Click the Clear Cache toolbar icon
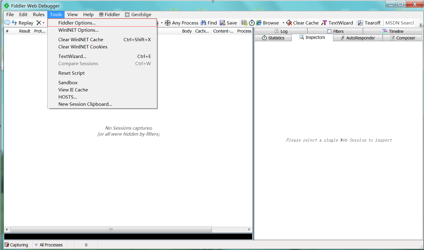 coord(289,23)
